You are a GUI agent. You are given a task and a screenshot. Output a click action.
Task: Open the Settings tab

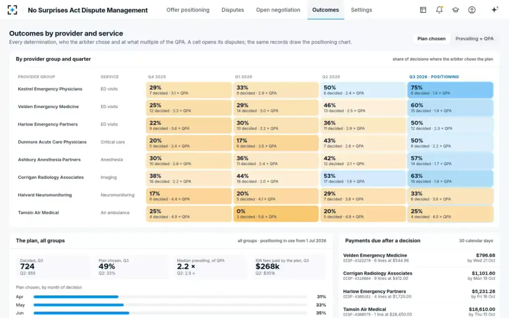pyautogui.click(x=361, y=10)
